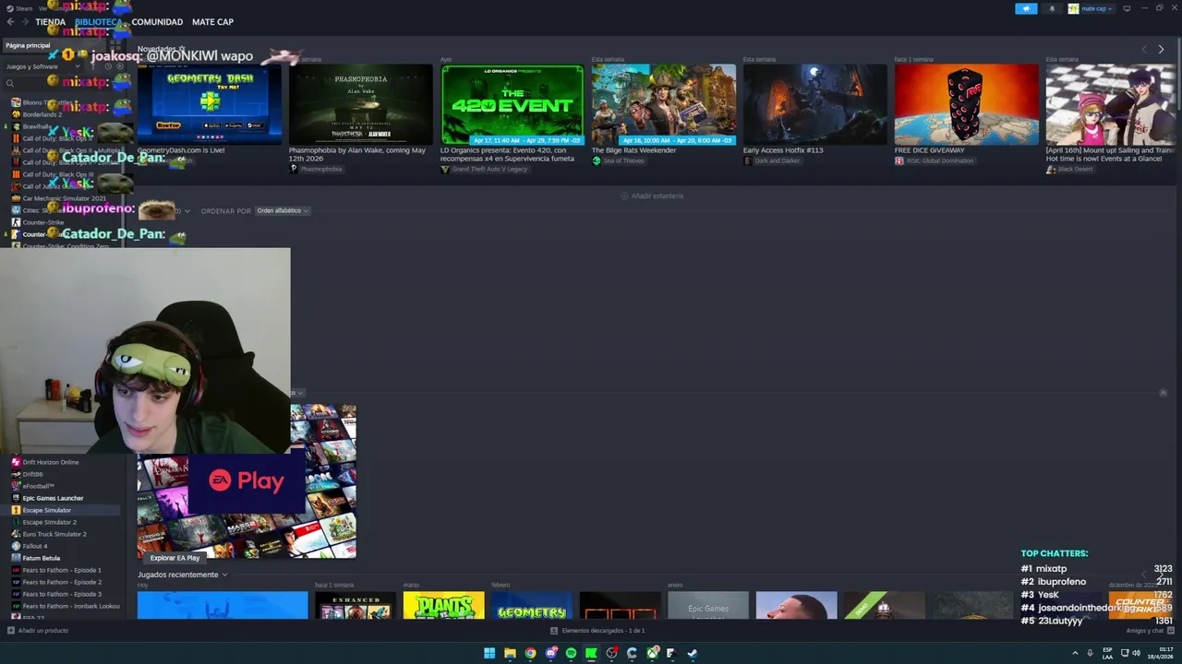Open Phasmophobia by Alan Wake news thumbnail
Image resolution: width=1182 pixels, height=664 pixels.
tap(360, 104)
